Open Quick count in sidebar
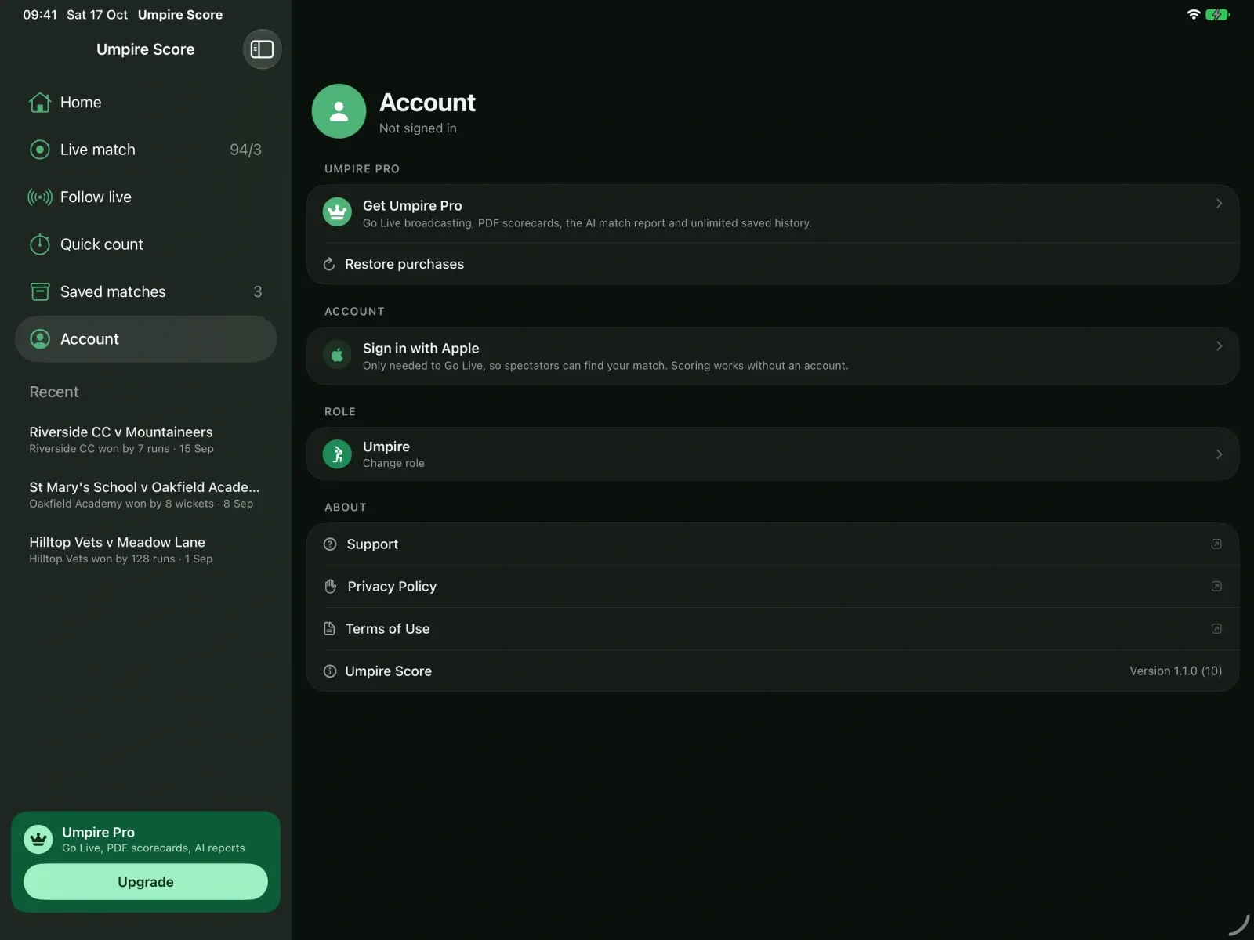Image resolution: width=1254 pixels, height=940 pixels. click(x=146, y=244)
